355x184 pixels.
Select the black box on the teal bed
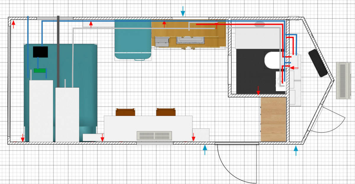tap(40, 52)
